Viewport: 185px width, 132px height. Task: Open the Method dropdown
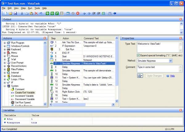point(171,61)
